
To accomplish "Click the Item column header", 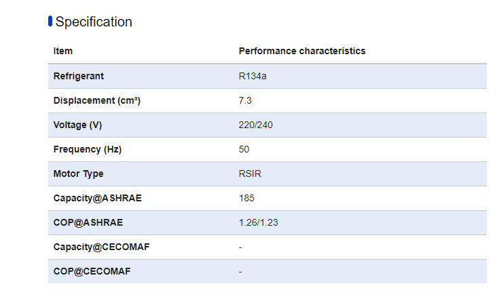I will [x=63, y=52].
